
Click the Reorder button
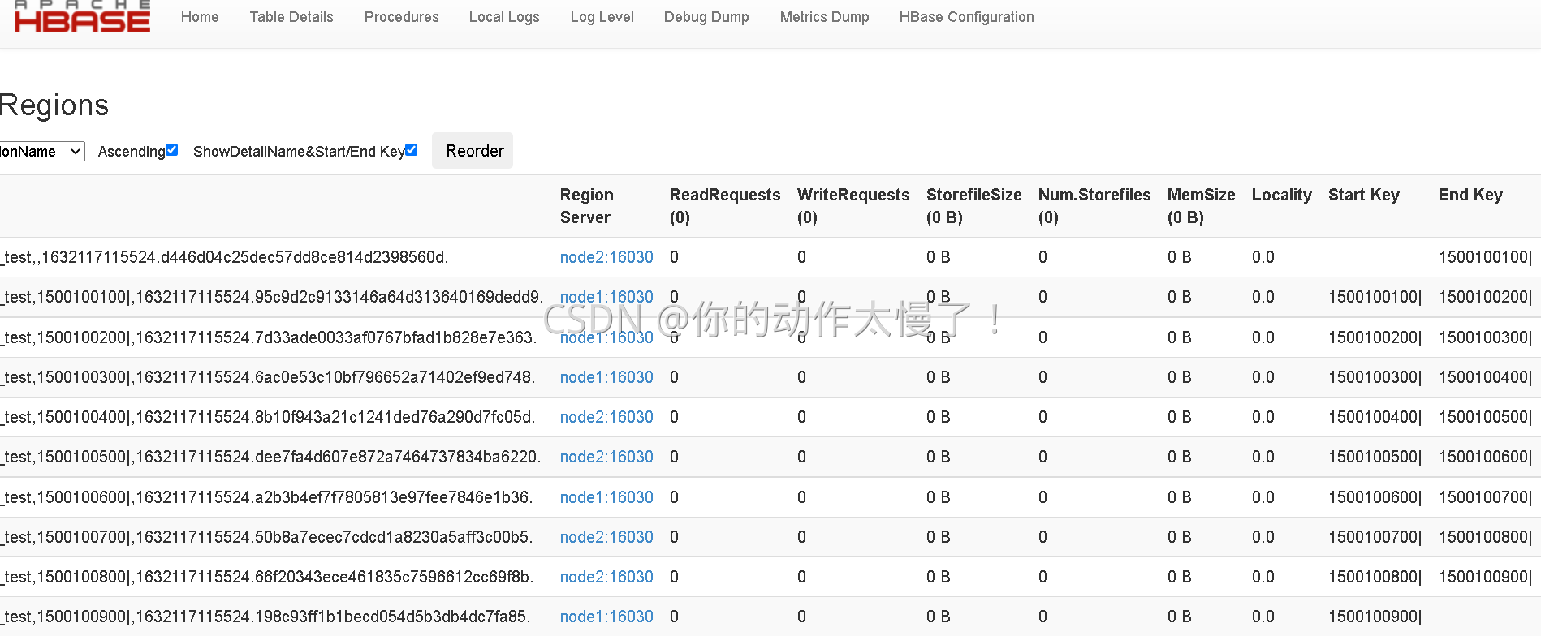473,151
